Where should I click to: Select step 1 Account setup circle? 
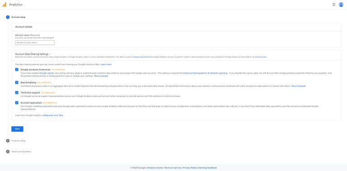(8, 17)
